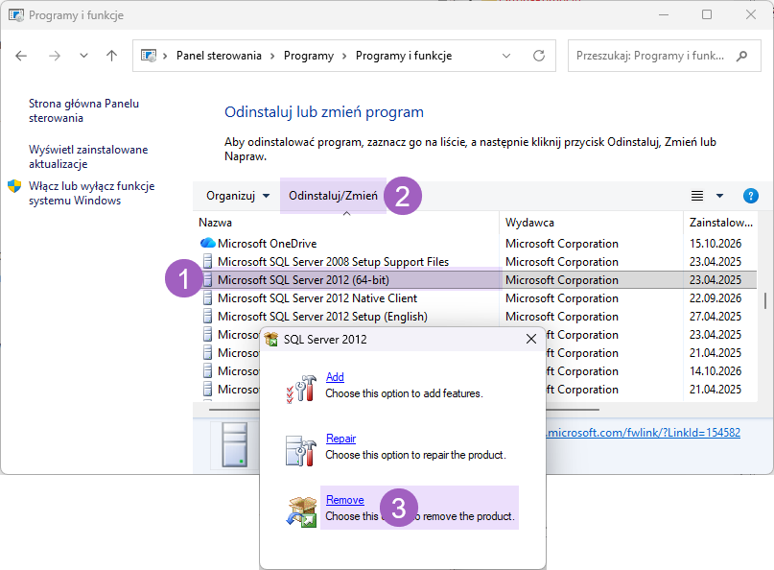The width and height of the screenshot is (774, 570).
Task: Minimize the Programy i funkcje window
Action: tap(664, 14)
